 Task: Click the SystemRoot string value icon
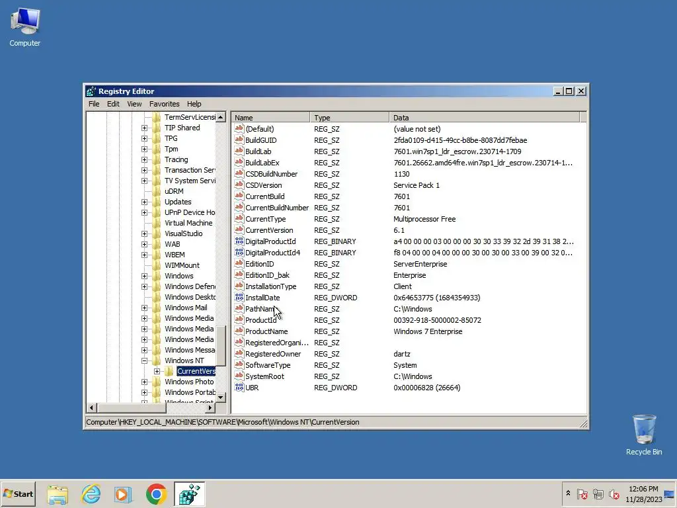pos(239,376)
